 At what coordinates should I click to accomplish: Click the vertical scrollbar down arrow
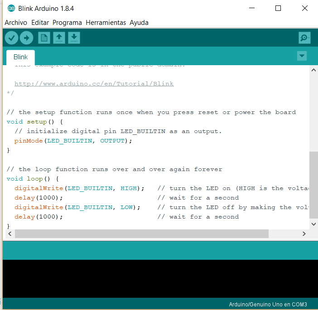point(313,224)
